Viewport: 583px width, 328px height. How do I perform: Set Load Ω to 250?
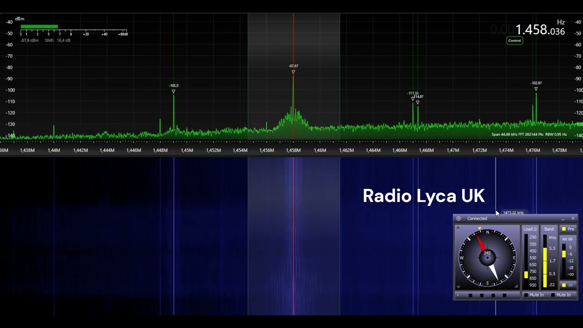(x=533, y=237)
